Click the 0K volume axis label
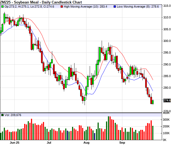Image resolution: width=174 pixels, height=145 pixels. pyautogui.click(x=166, y=140)
